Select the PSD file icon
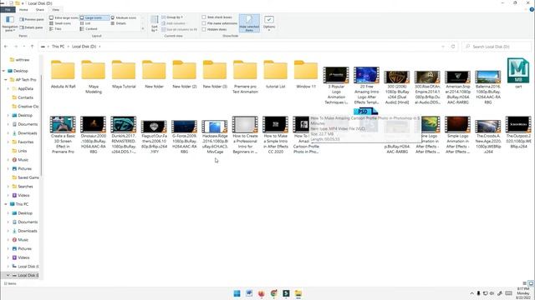535x300 pixels. (x=365, y=112)
